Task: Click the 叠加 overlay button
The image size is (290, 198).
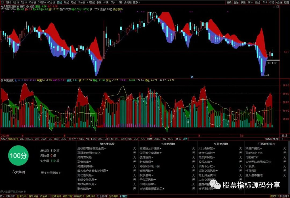Action: tap(236, 2)
